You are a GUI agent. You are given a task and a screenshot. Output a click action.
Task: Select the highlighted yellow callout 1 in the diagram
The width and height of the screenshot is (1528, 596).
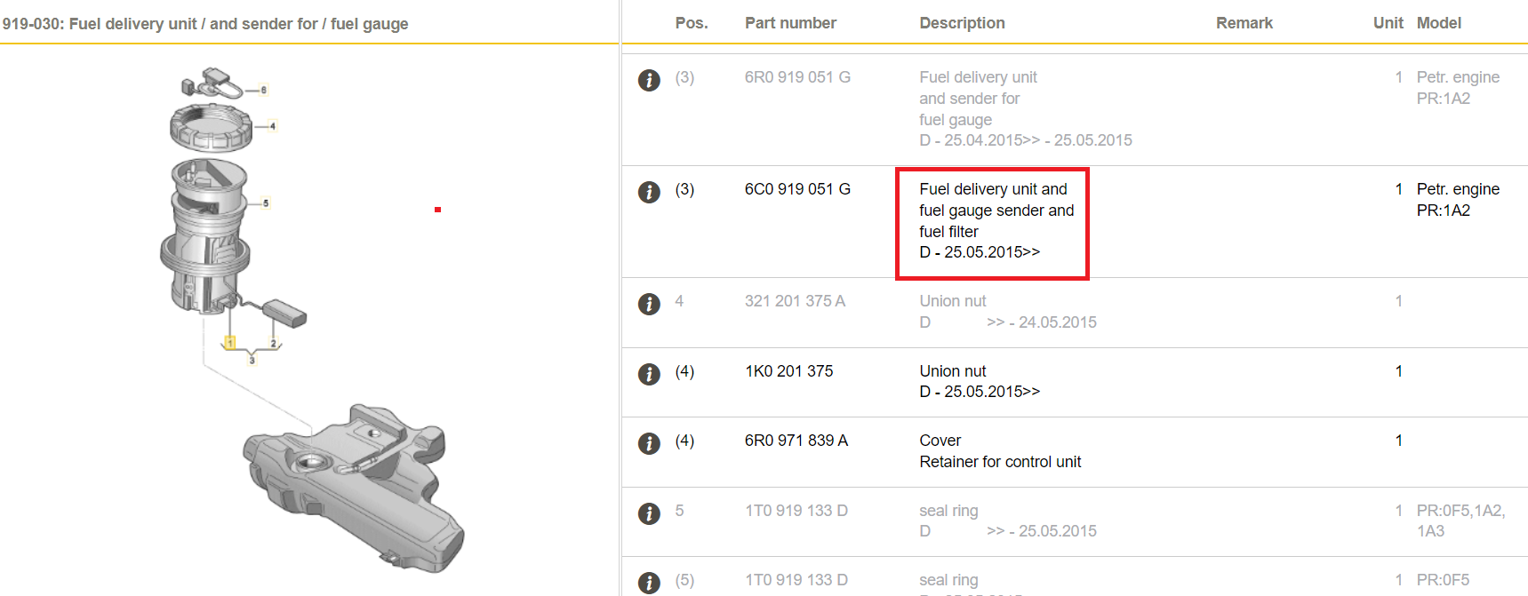231,341
